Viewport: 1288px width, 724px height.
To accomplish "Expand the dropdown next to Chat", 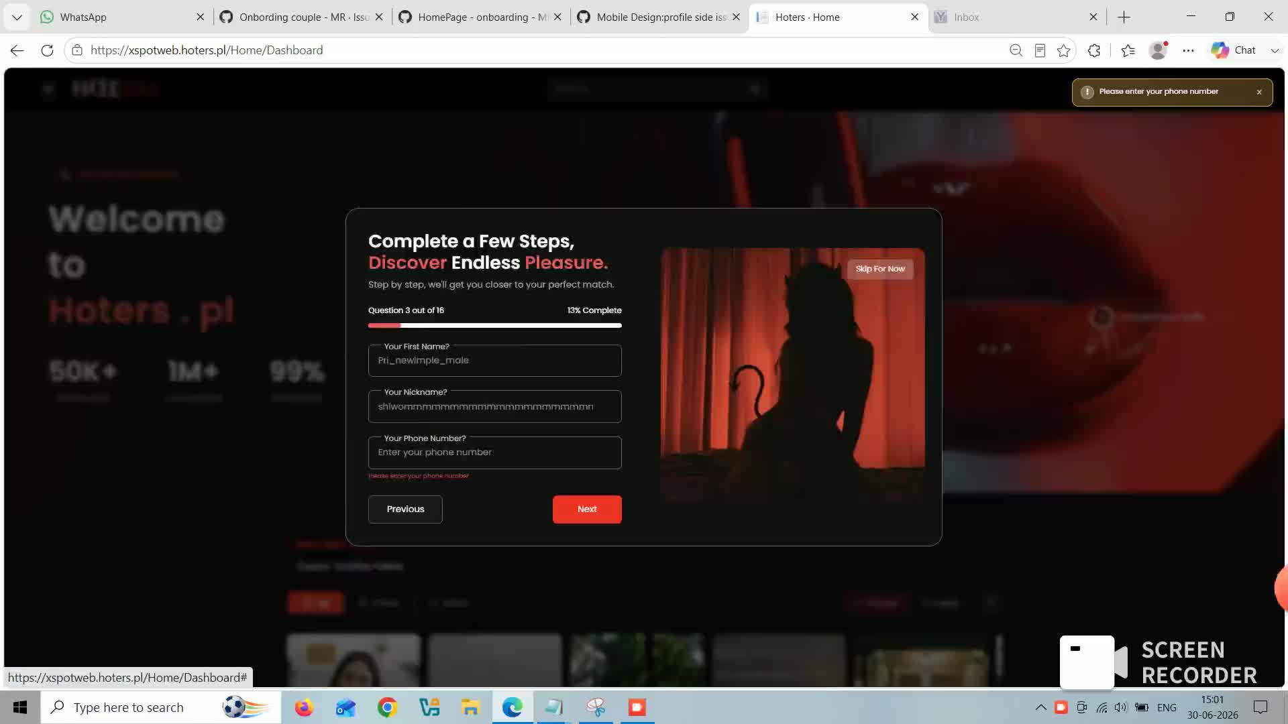I will 1275,50.
